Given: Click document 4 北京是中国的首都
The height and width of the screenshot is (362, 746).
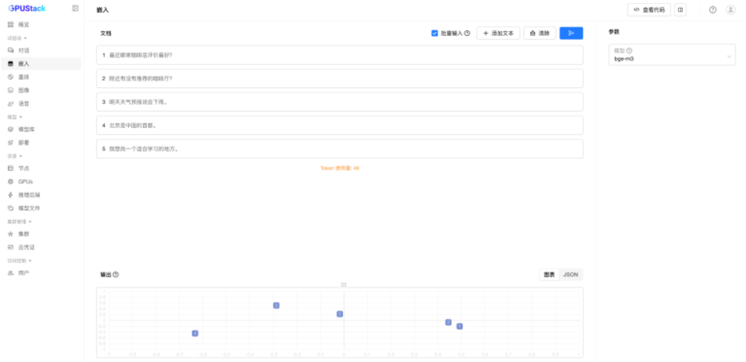Looking at the screenshot, I should 340,125.
